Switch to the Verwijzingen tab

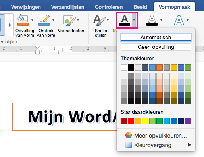pos(26,7)
